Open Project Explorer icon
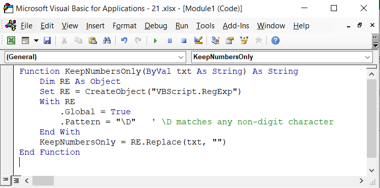 [x=216, y=40]
